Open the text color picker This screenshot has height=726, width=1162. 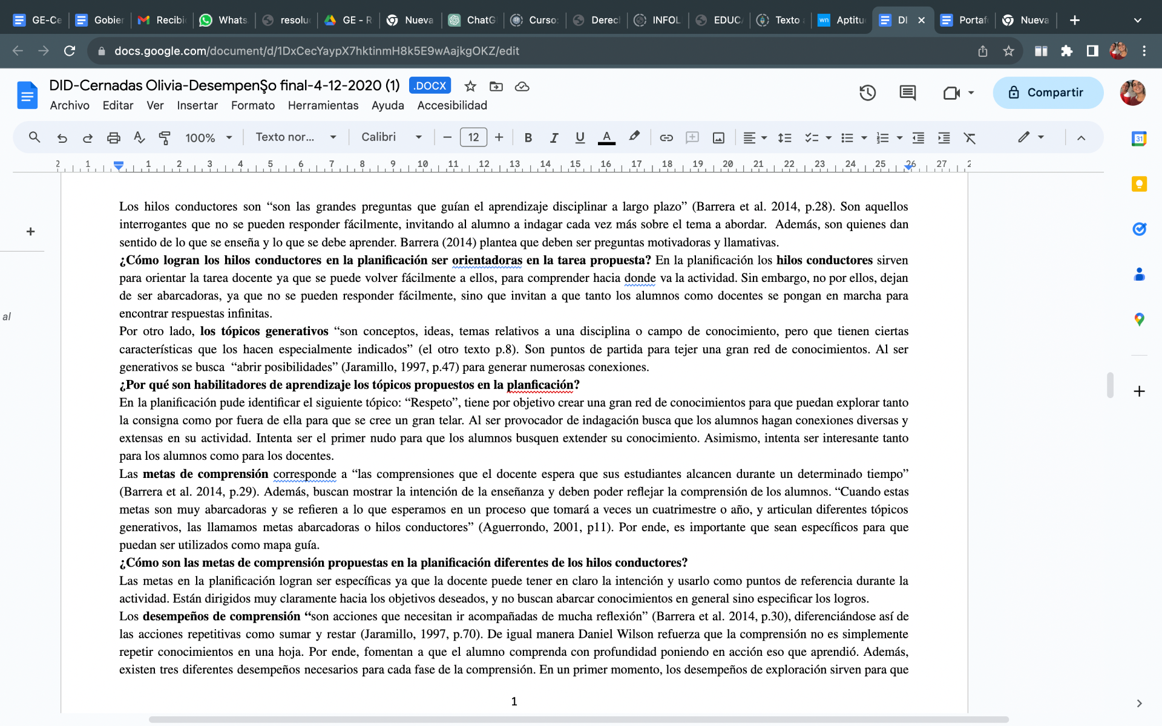point(606,138)
